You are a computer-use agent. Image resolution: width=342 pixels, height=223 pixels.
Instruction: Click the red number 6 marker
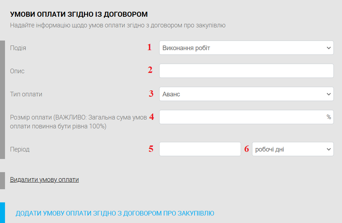point(246,149)
